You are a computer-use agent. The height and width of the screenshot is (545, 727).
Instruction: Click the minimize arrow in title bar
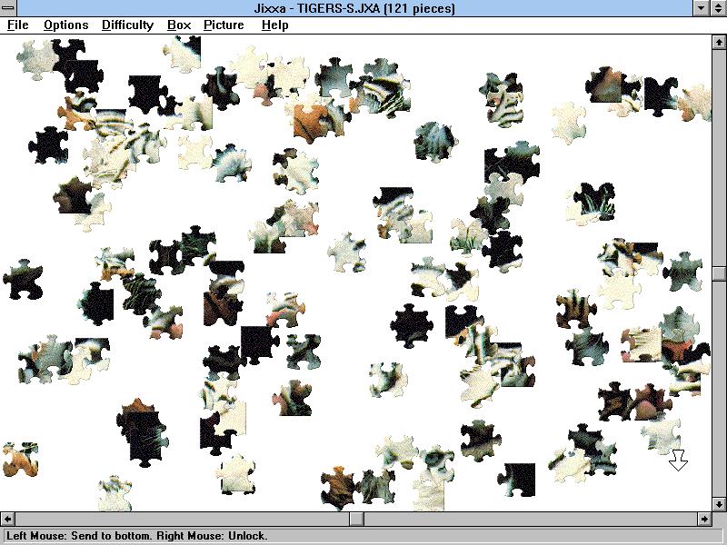(x=701, y=8)
